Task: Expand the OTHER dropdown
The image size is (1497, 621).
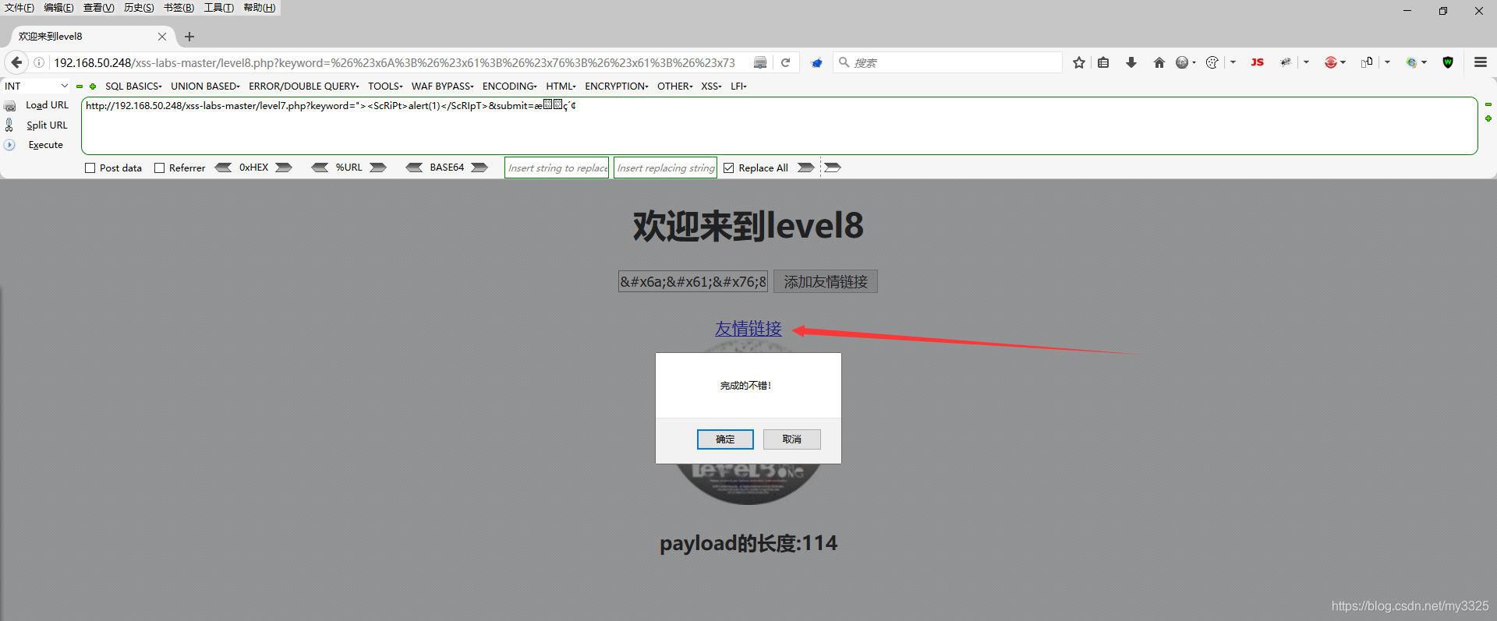Action: pos(674,86)
